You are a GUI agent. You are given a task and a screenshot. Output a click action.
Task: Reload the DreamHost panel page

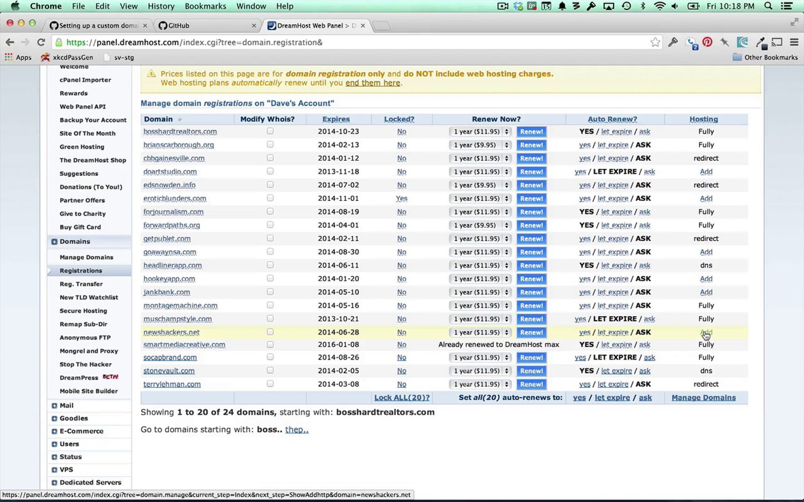(41, 43)
